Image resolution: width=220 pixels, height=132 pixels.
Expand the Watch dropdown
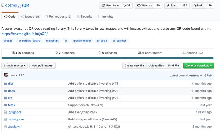click(144, 5)
